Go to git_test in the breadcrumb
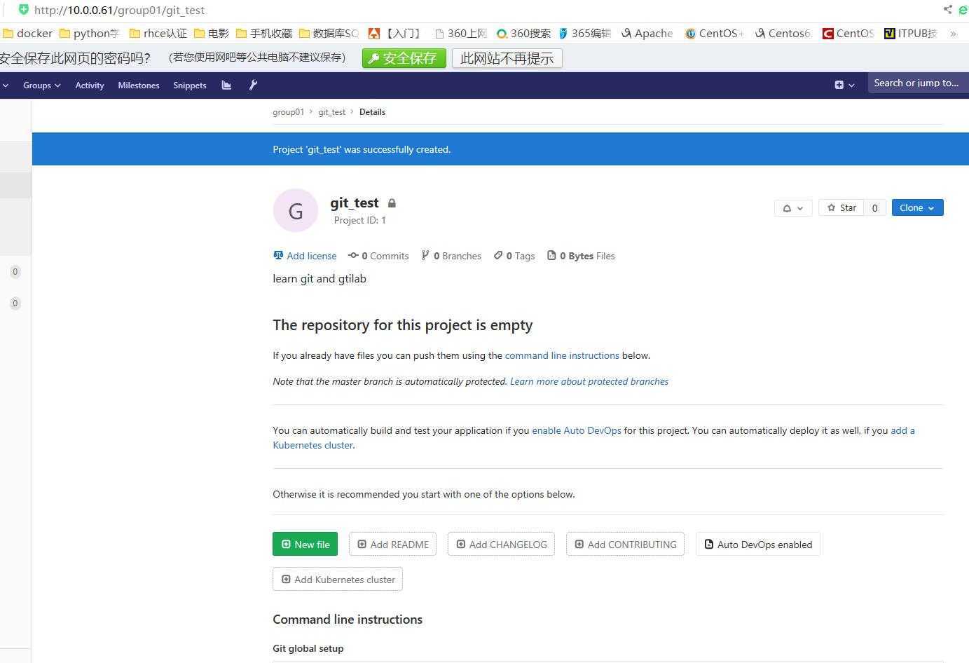The width and height of the screenshot is (969, 663). click(332, 112)
